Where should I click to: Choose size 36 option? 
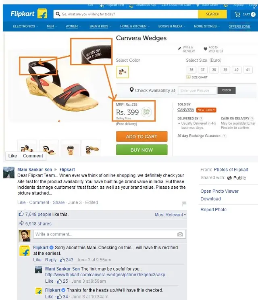pos(191,70)
